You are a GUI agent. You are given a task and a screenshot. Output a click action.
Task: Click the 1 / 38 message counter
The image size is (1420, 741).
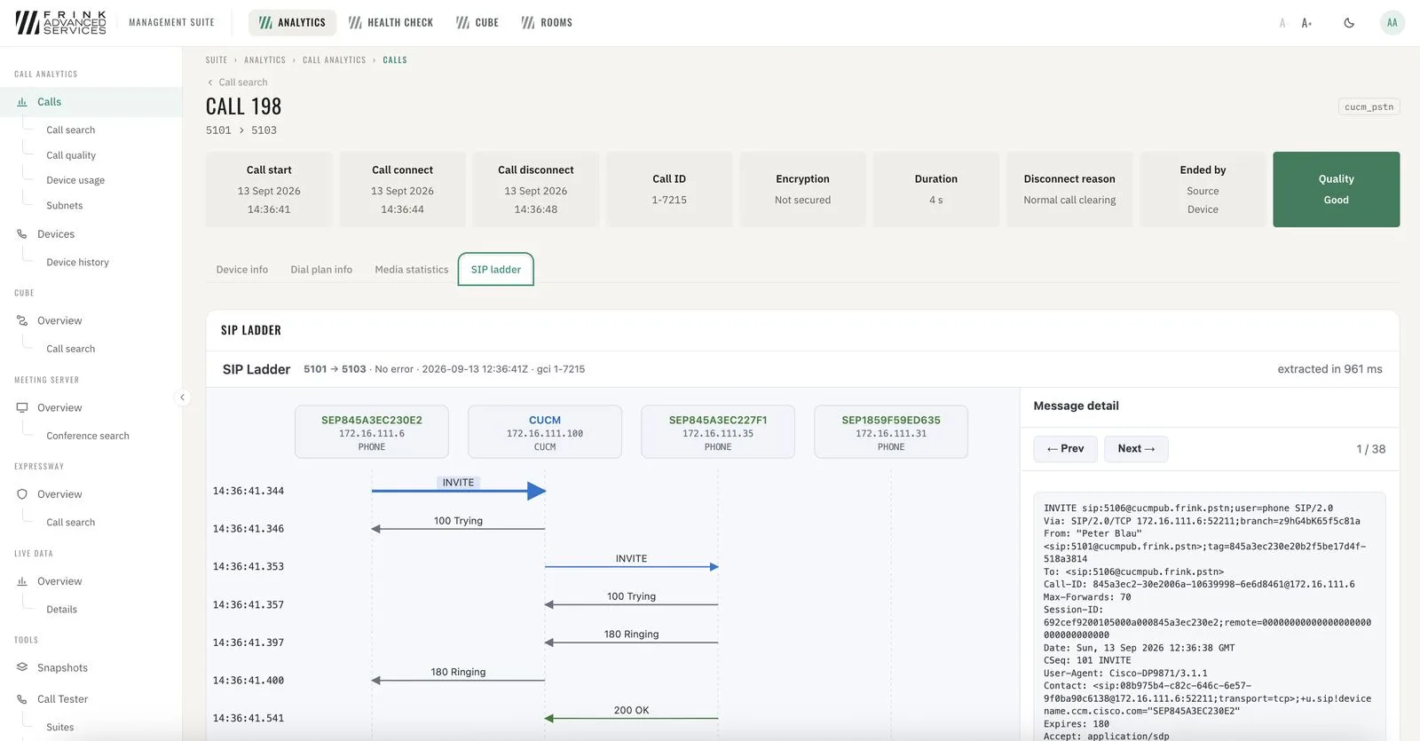click(x=1370, y=449)
